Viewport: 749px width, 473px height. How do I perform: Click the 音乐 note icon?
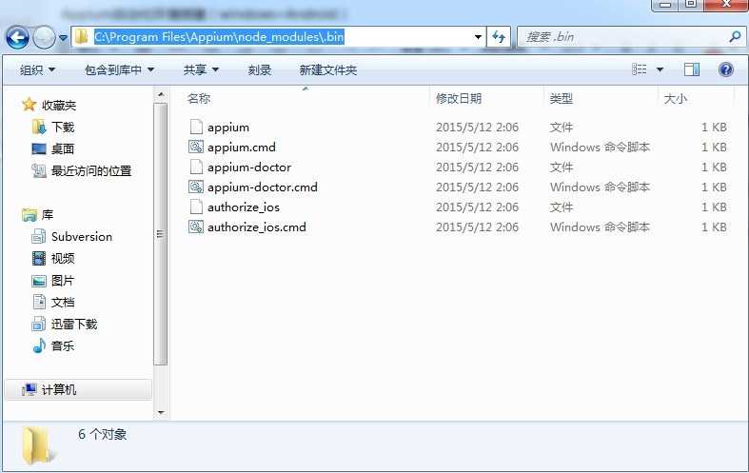39,345
